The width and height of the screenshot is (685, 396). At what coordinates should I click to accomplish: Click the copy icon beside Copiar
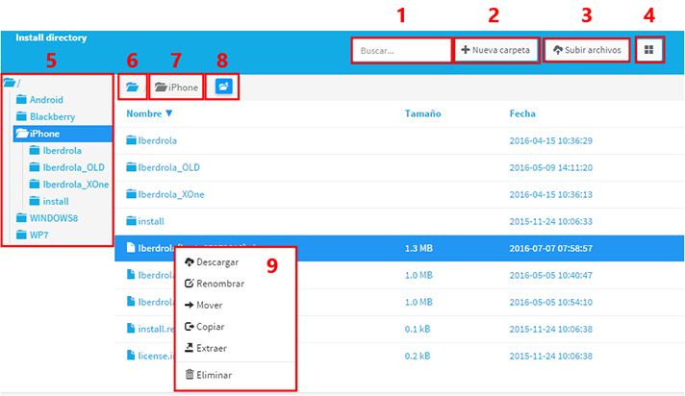[189, 326]
